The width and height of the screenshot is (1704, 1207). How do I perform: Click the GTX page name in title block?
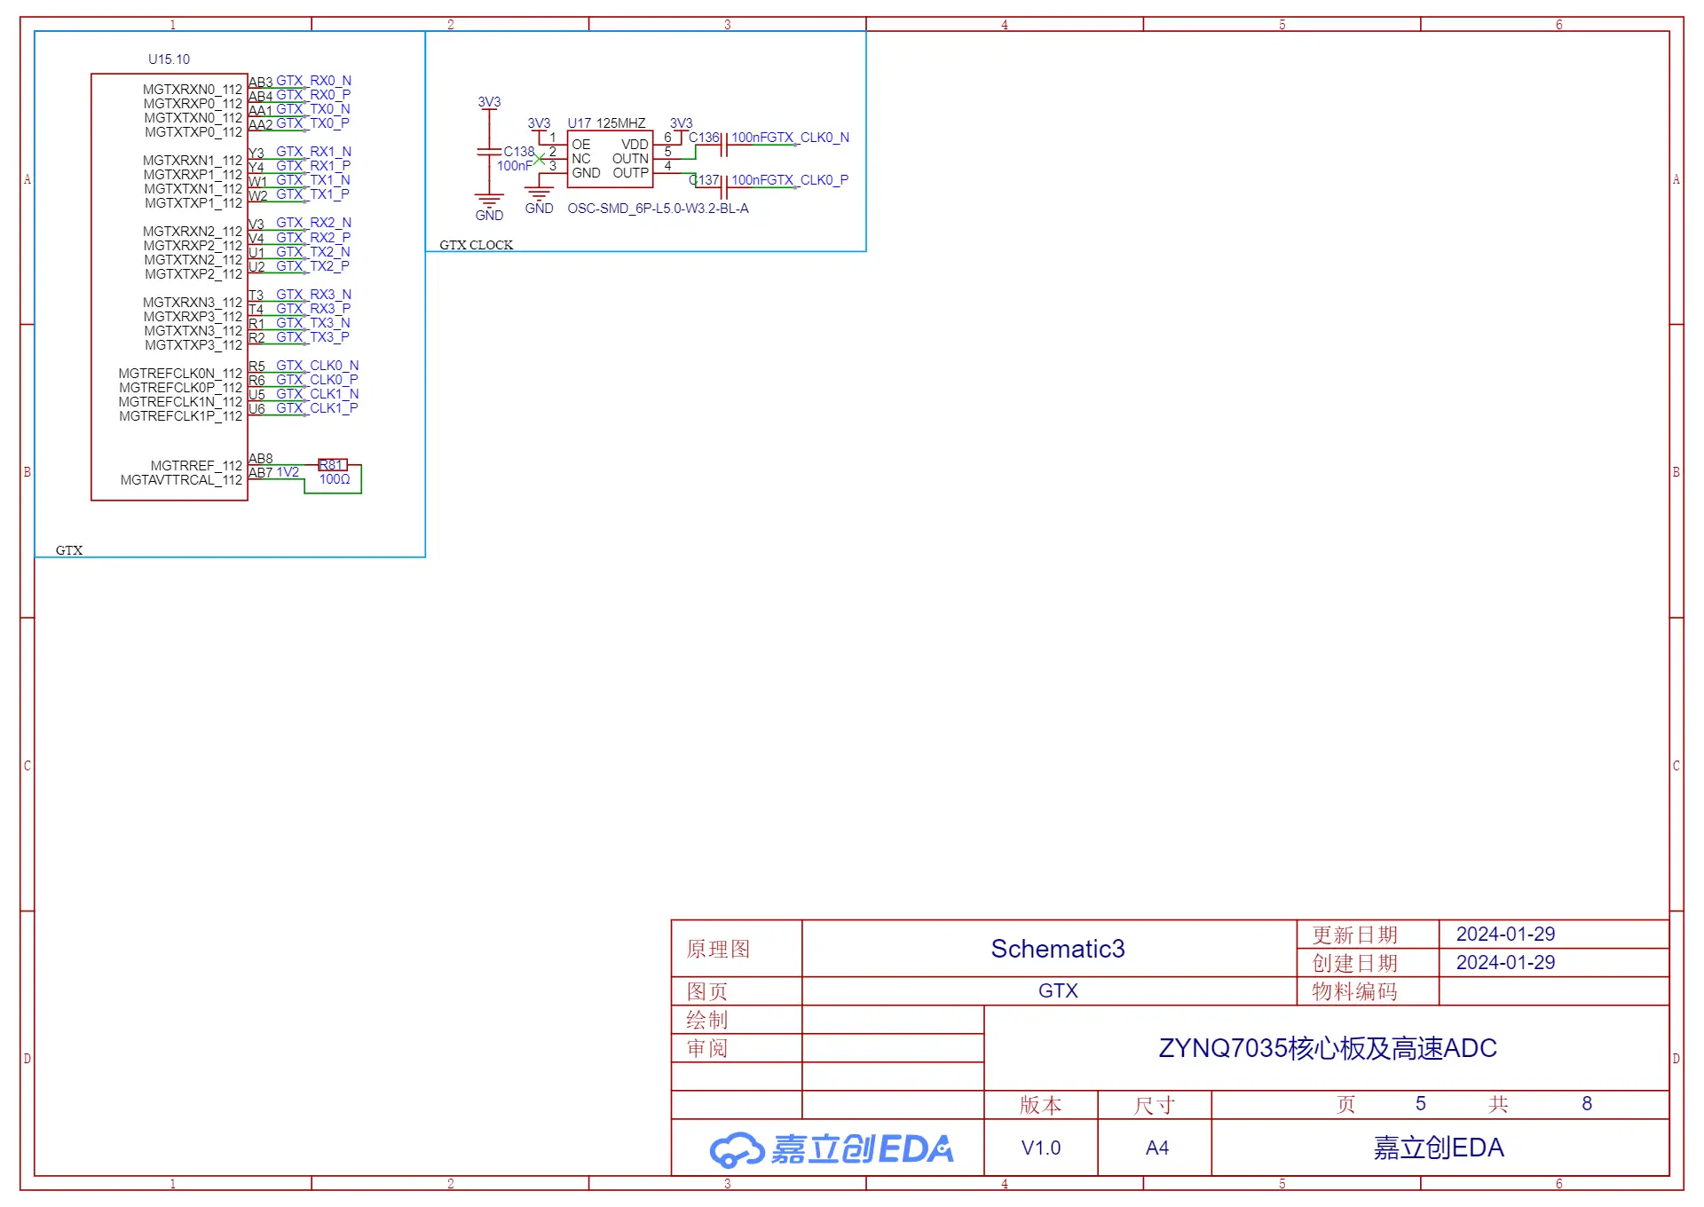point(1058,991)
